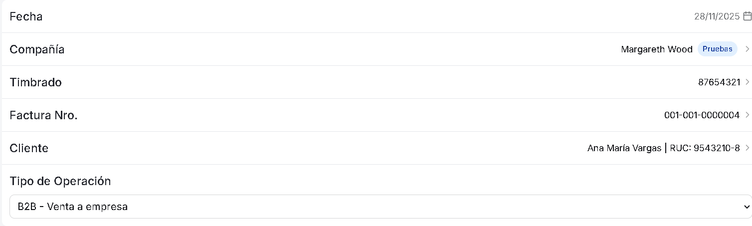The height and width of the screenshot is (226, 752).
Task: Click the Tipo de Operación dropdown arrow
Action: [x=746, y=207]
